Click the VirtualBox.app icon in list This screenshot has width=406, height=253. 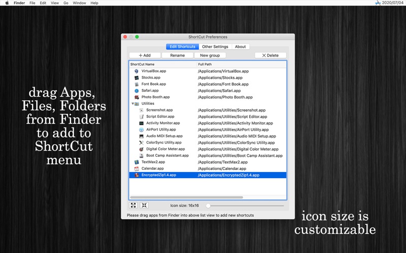point(137,71)
